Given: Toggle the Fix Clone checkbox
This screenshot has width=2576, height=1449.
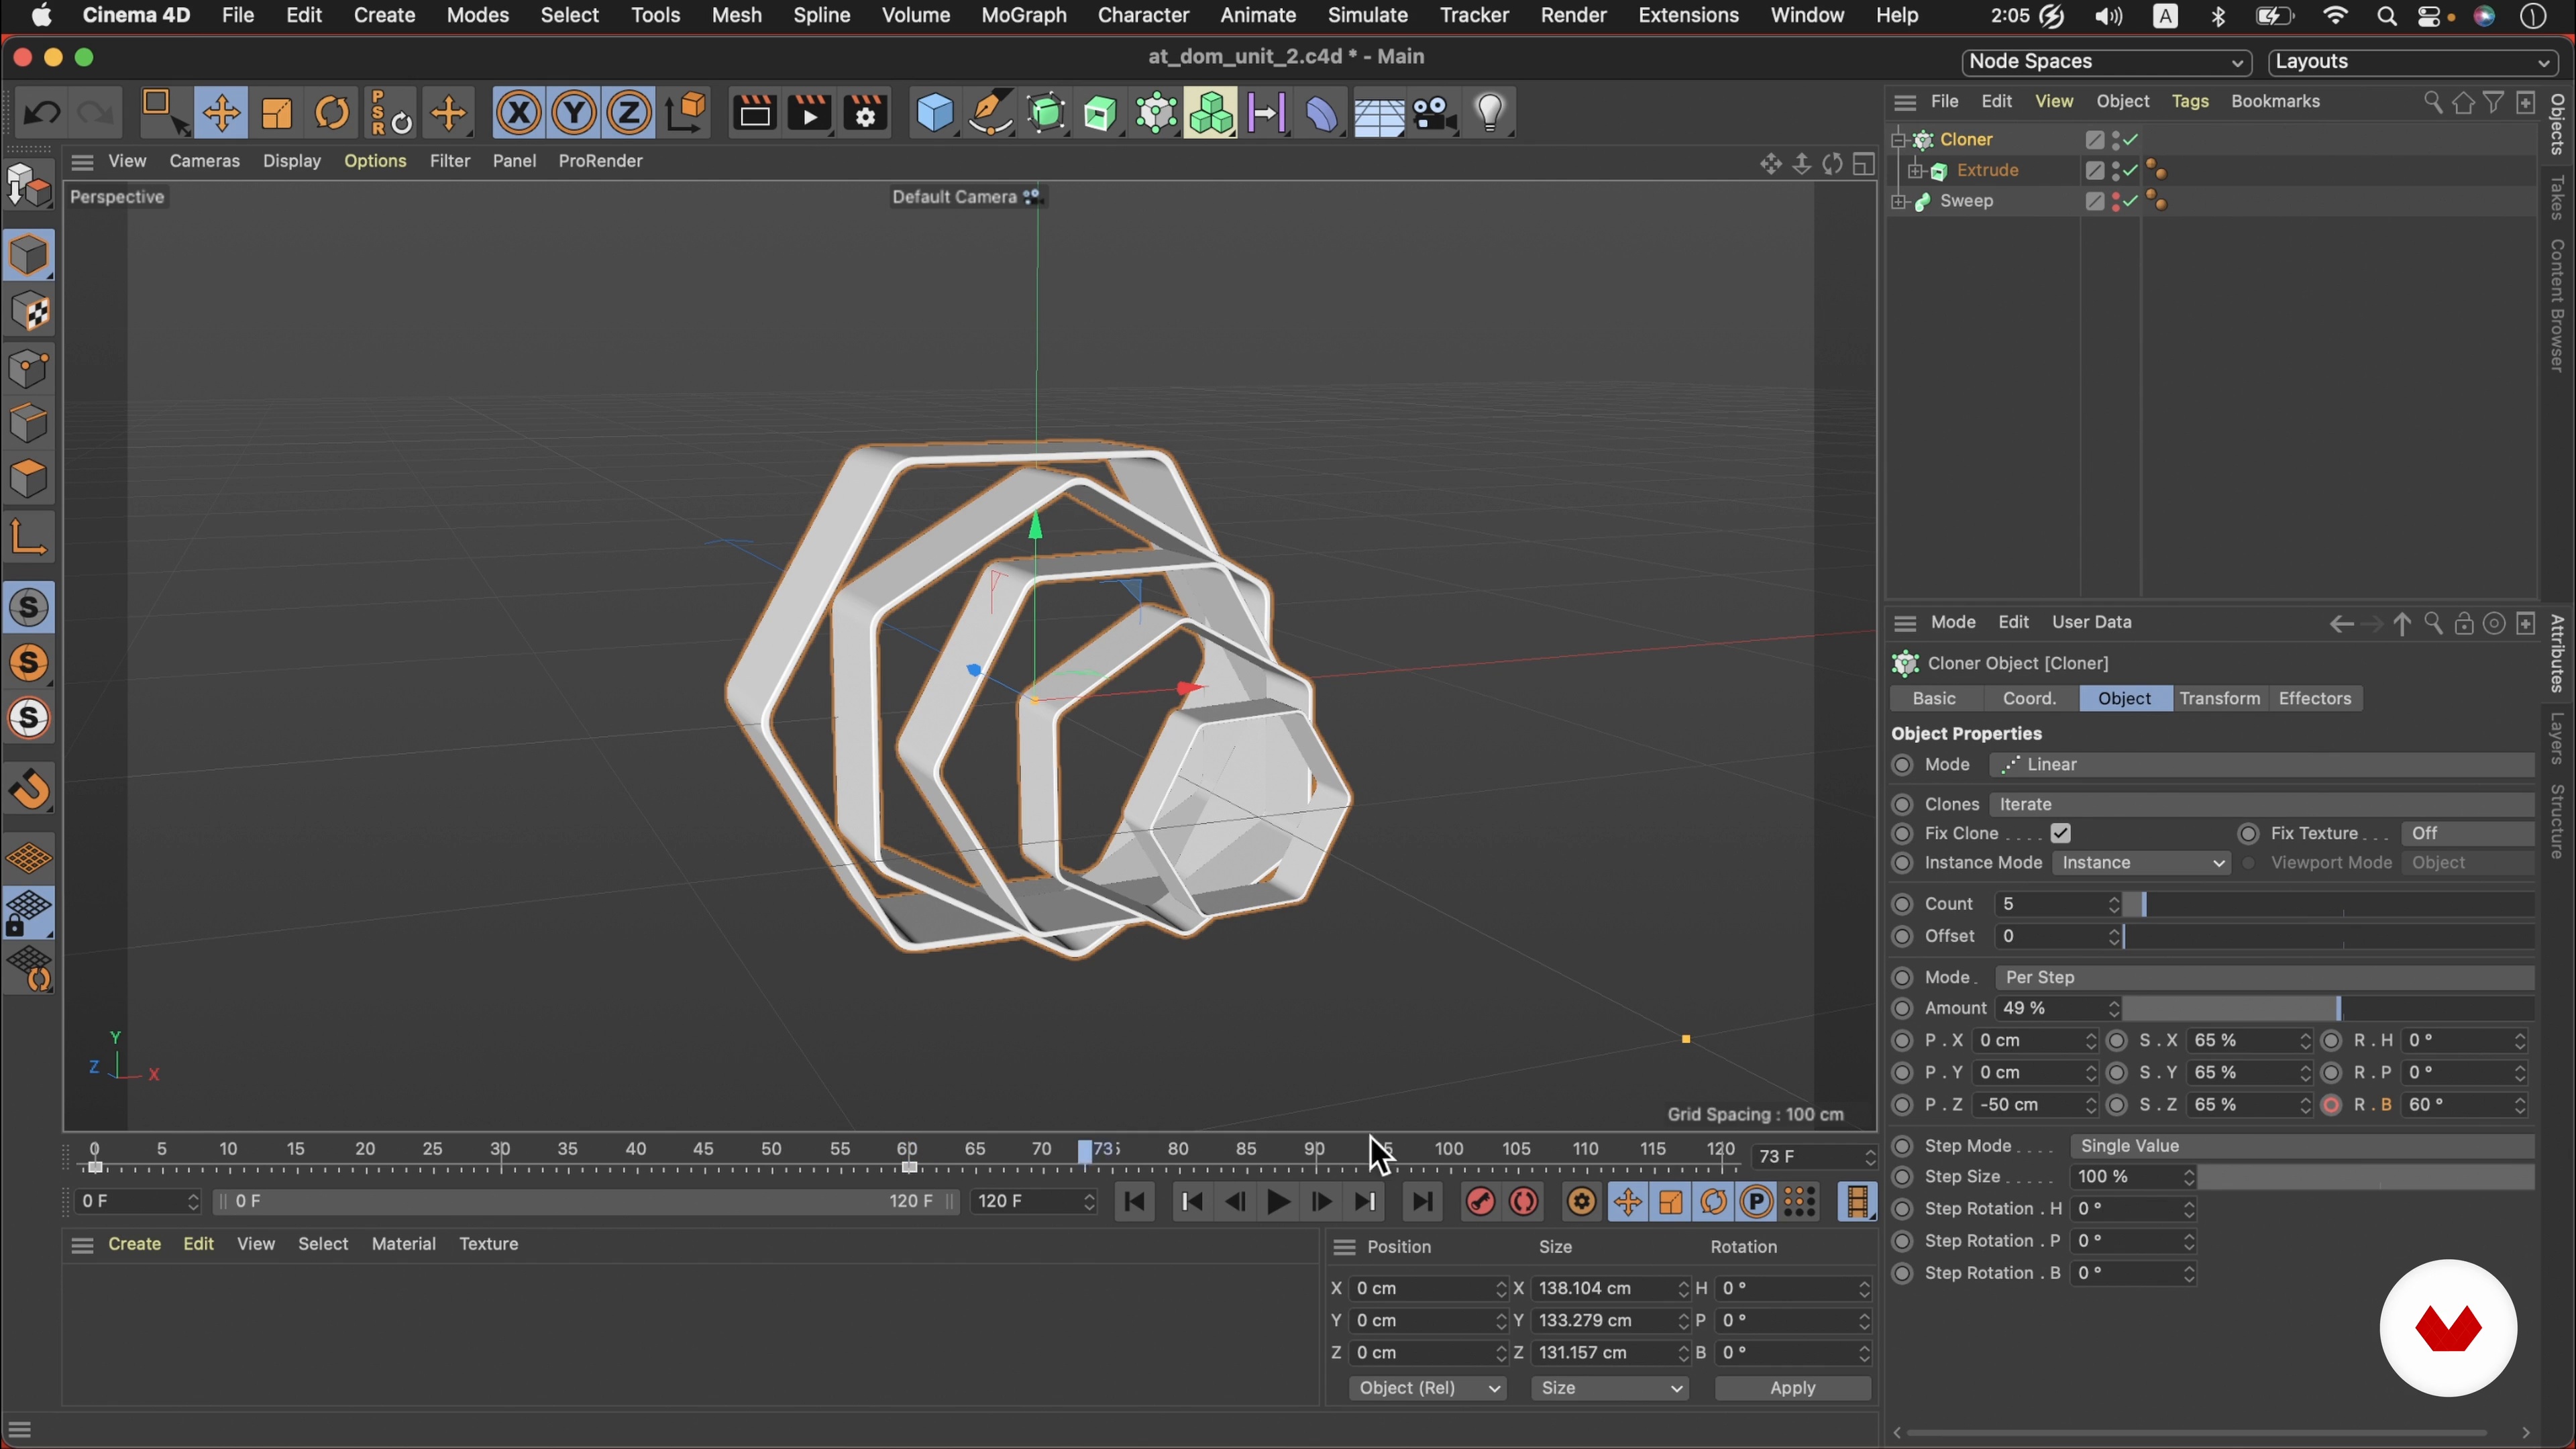Looking at the screenshot, I should 2061,834.
